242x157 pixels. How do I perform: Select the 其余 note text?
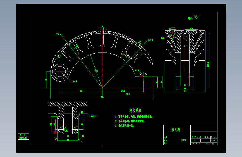190,18
